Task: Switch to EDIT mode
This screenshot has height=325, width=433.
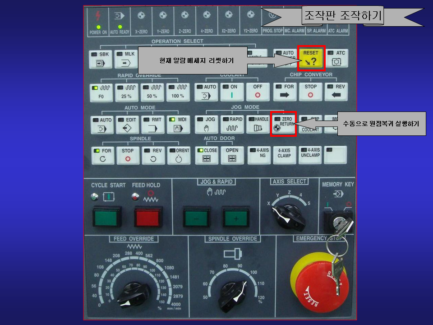Action: click(127, 125)
